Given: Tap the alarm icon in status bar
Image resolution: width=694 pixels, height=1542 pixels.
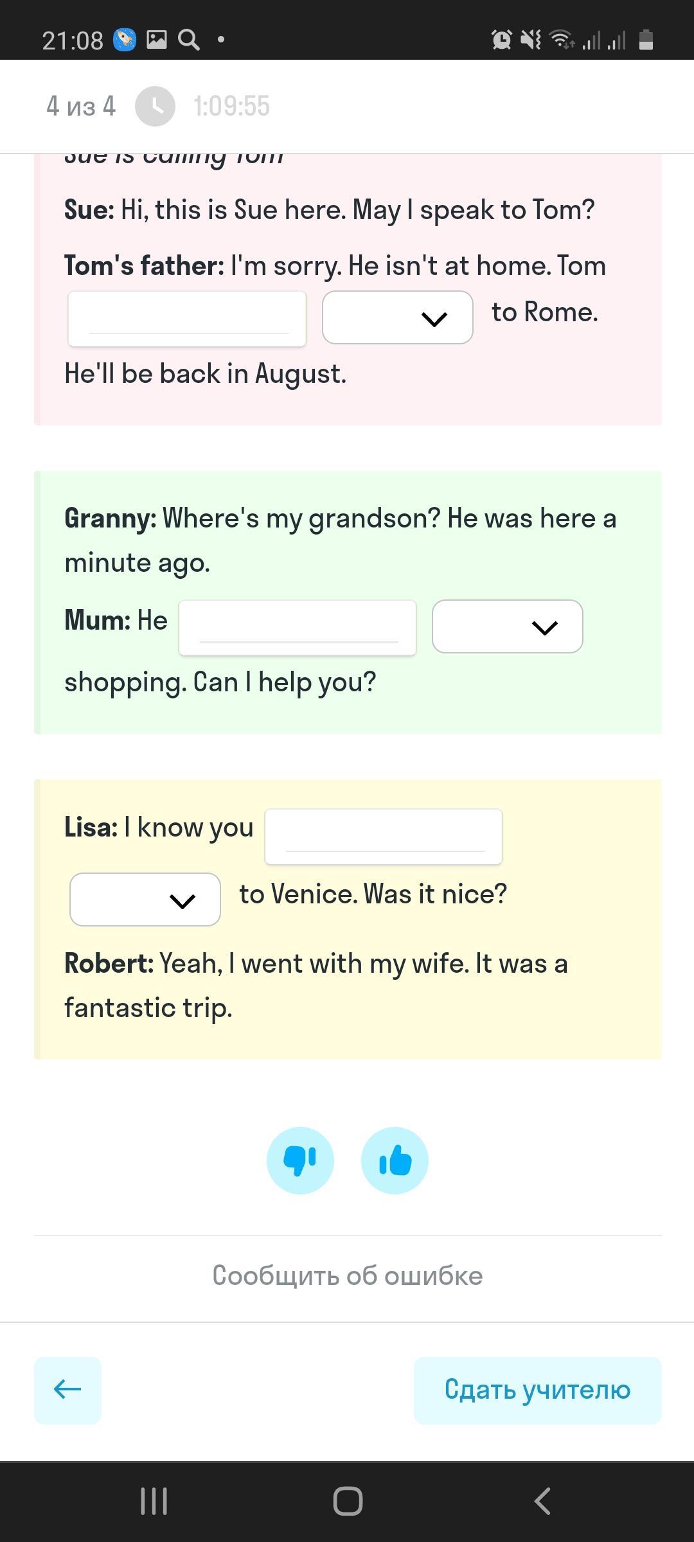Looking at the screenshot, I should 501,40.
